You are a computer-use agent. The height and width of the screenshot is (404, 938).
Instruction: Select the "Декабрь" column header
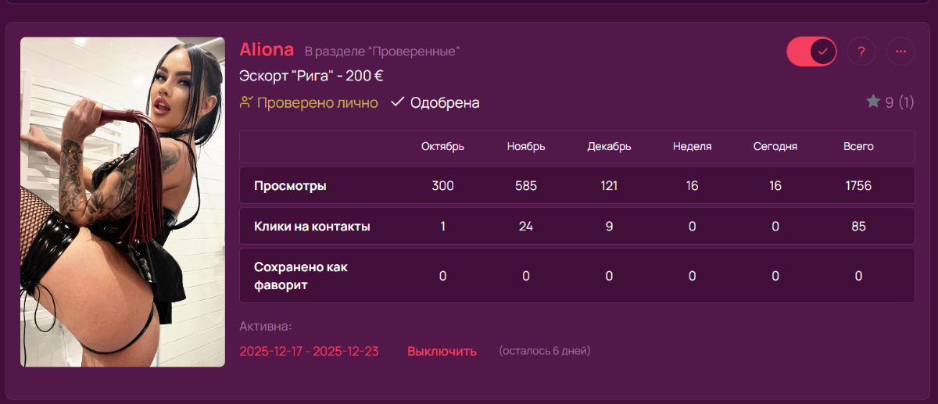[x=609, y=146]
